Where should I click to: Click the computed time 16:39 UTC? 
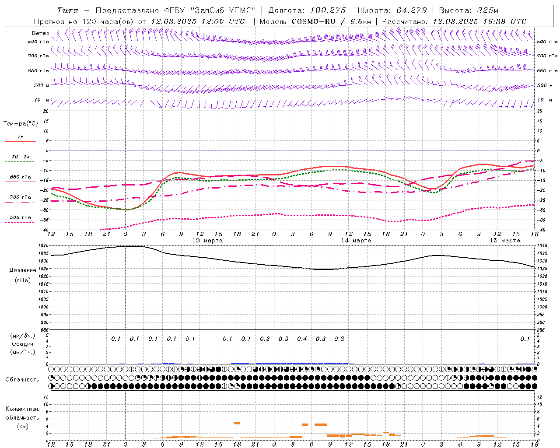pos(504,21)
